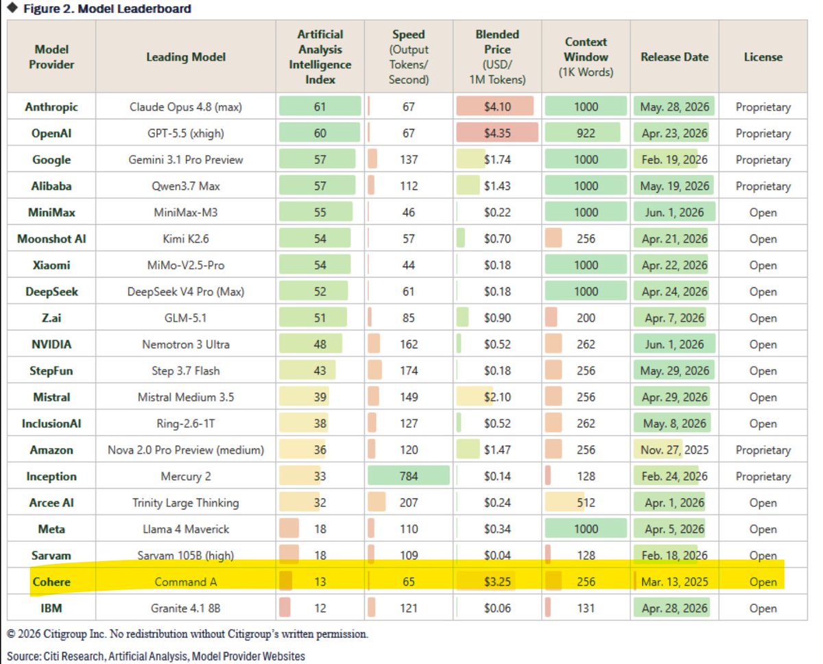The width and height of the screenshot is (823, 664).
Task: Click the $0.22 price cell
Action: click(497, 213)
